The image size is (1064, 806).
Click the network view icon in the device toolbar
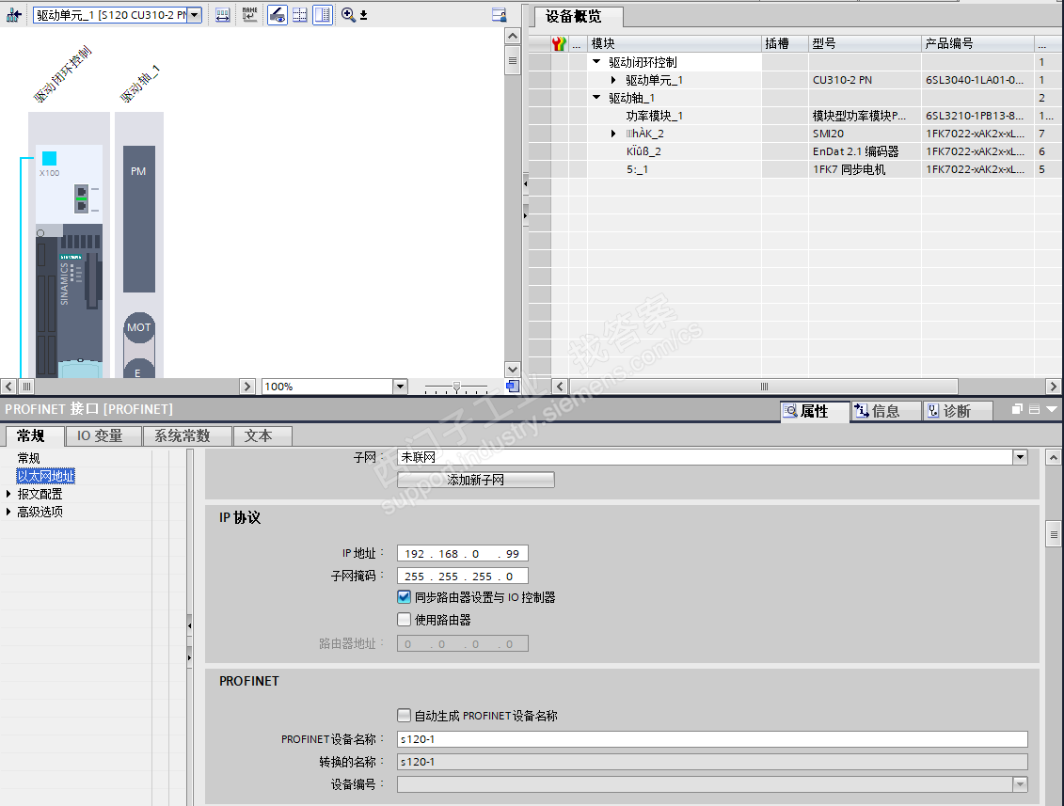pyautogui.click(x=13, y=14)
